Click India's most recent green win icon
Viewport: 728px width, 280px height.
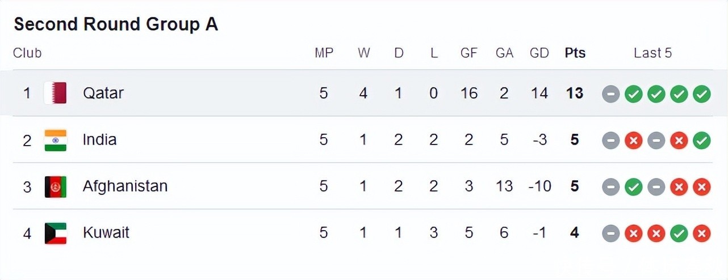[702, 140]
